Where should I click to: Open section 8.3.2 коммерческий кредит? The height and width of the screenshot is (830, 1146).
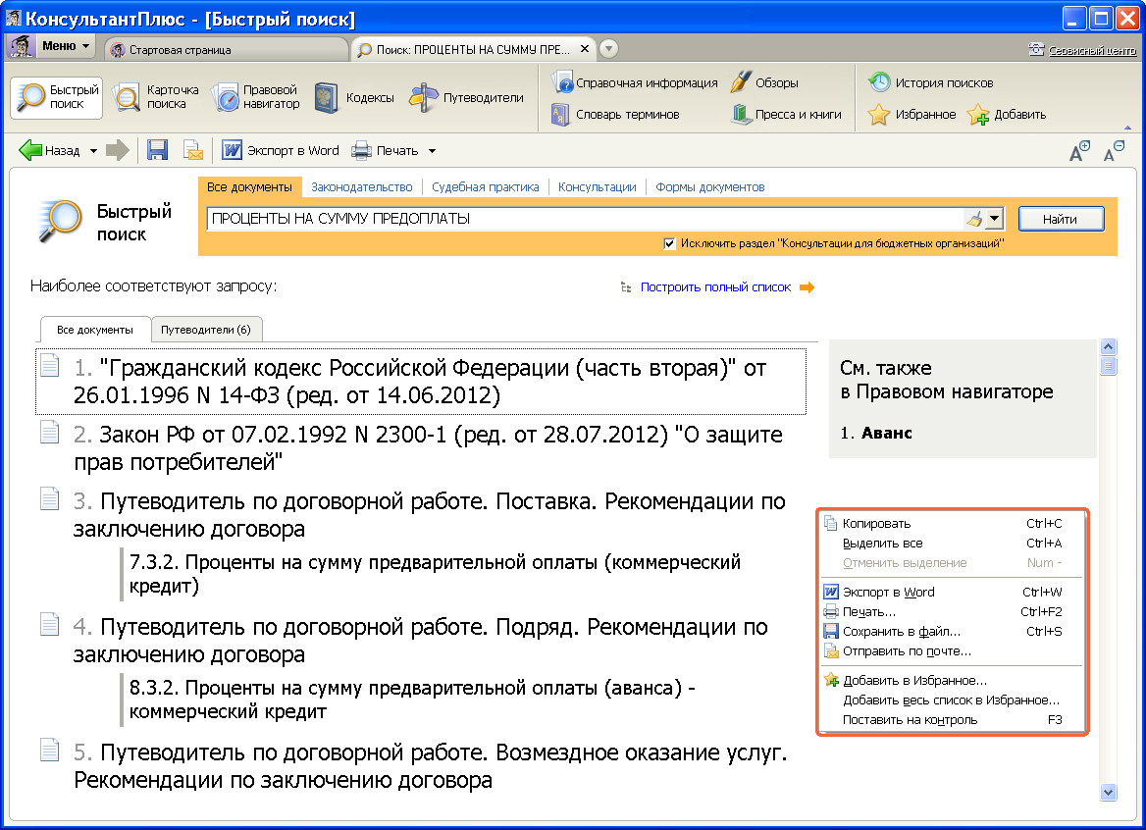[x=412, y=700]
